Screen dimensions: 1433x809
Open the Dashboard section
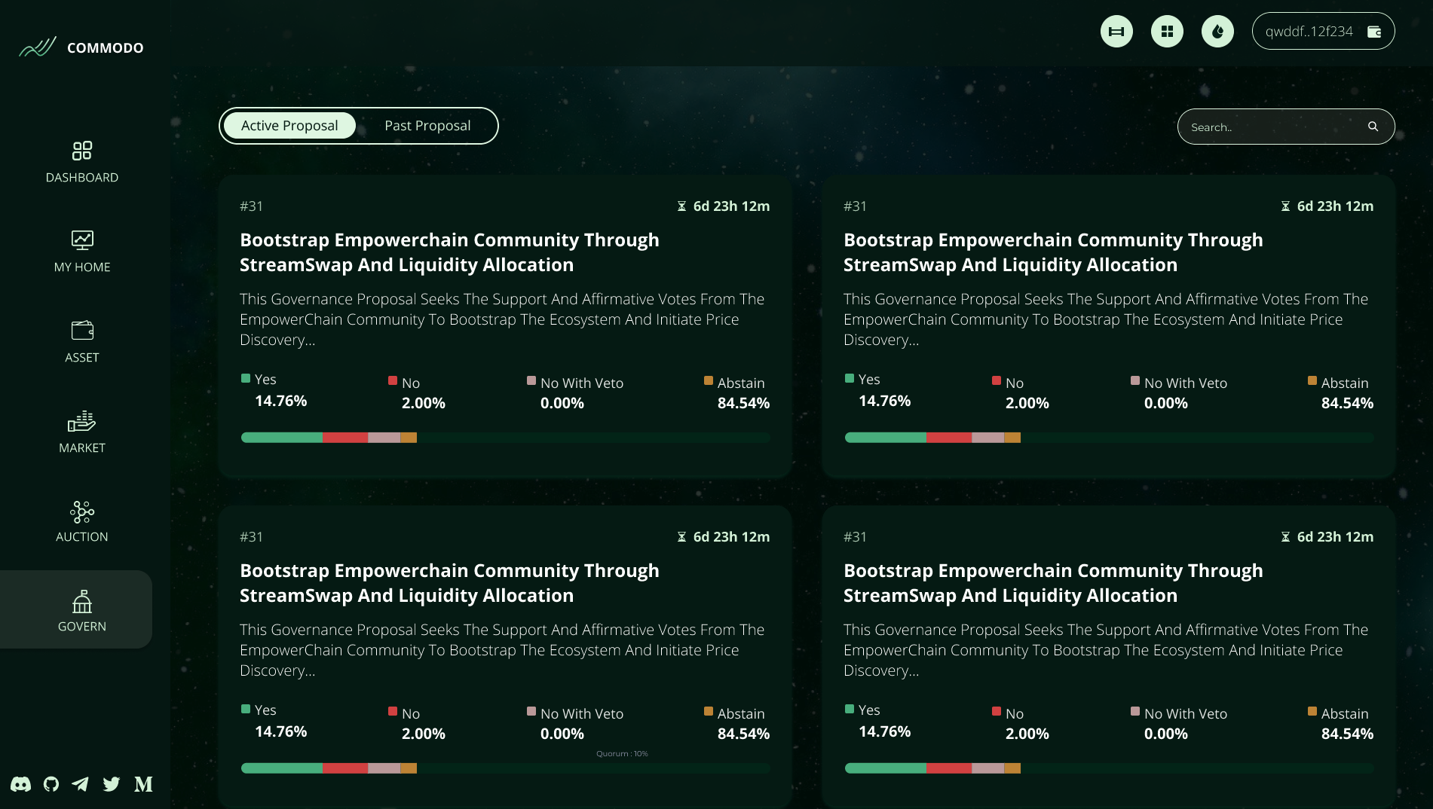(82, 162)
